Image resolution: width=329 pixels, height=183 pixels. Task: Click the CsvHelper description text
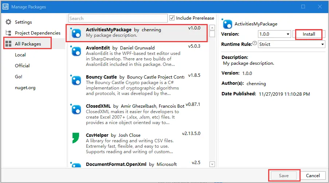coord(130,146)
